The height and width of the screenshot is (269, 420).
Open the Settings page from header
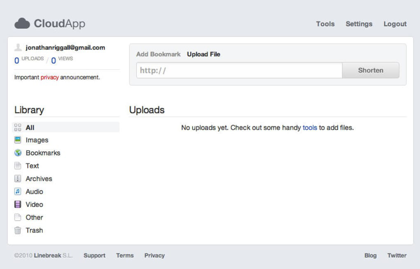pos(359,24)
